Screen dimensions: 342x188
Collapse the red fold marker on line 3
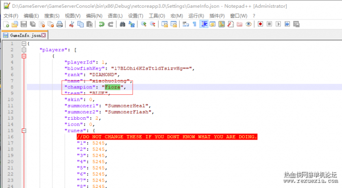click(x=24, y=56)
